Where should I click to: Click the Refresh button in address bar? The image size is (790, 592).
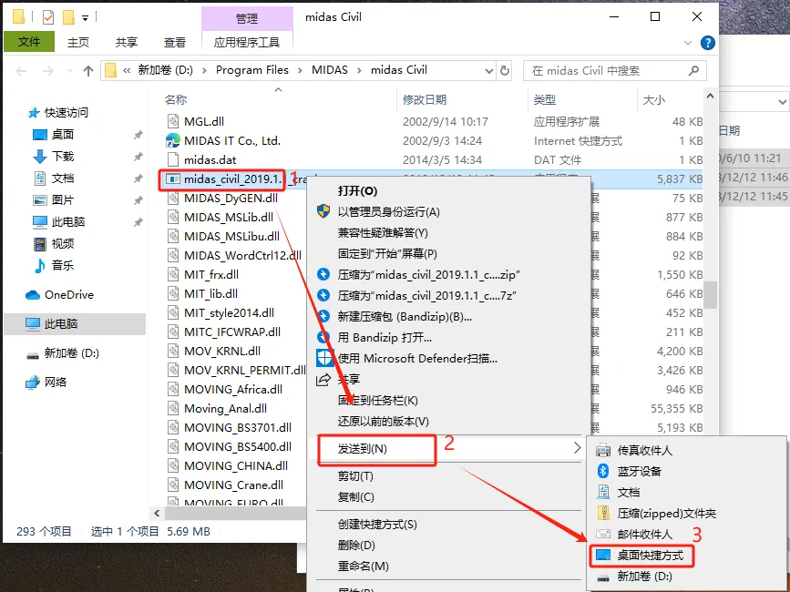[x=504, y=70]
